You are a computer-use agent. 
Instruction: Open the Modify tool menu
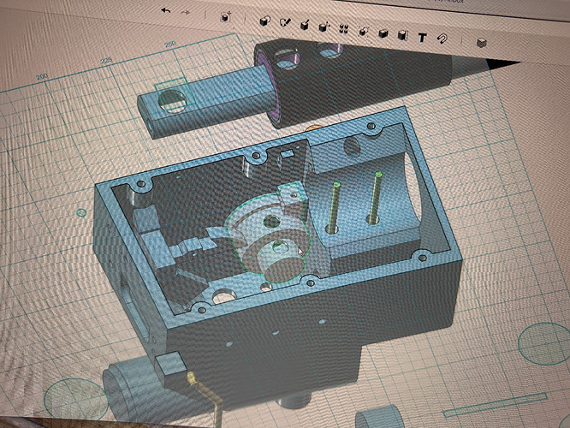(x=324, y=27)
